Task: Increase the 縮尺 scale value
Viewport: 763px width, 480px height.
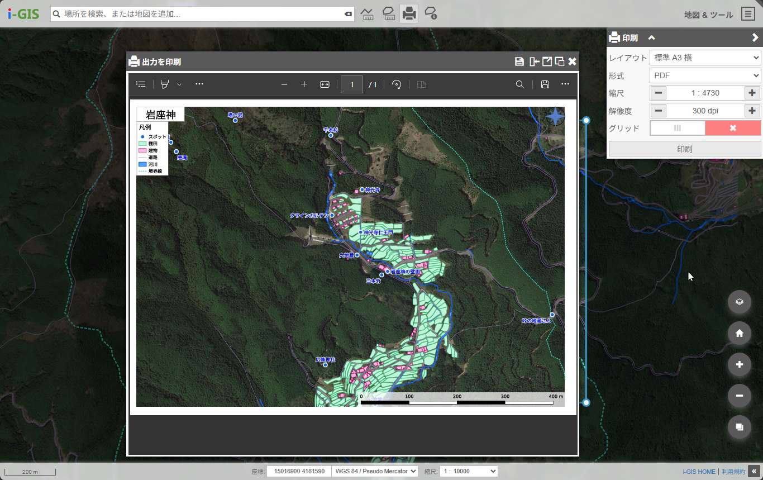Action: (752, 93)
